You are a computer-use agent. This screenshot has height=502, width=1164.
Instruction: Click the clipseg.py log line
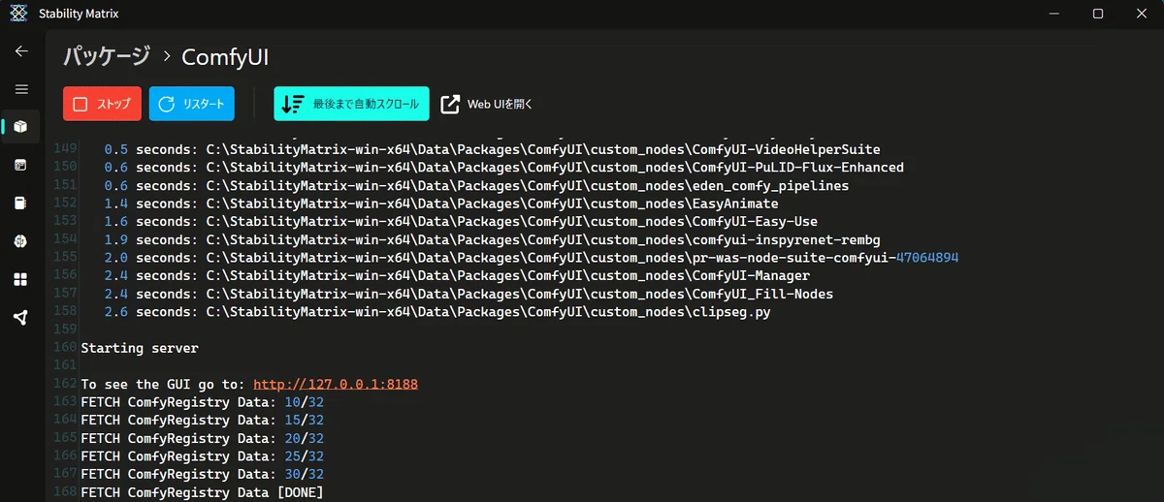pos(437,312)
